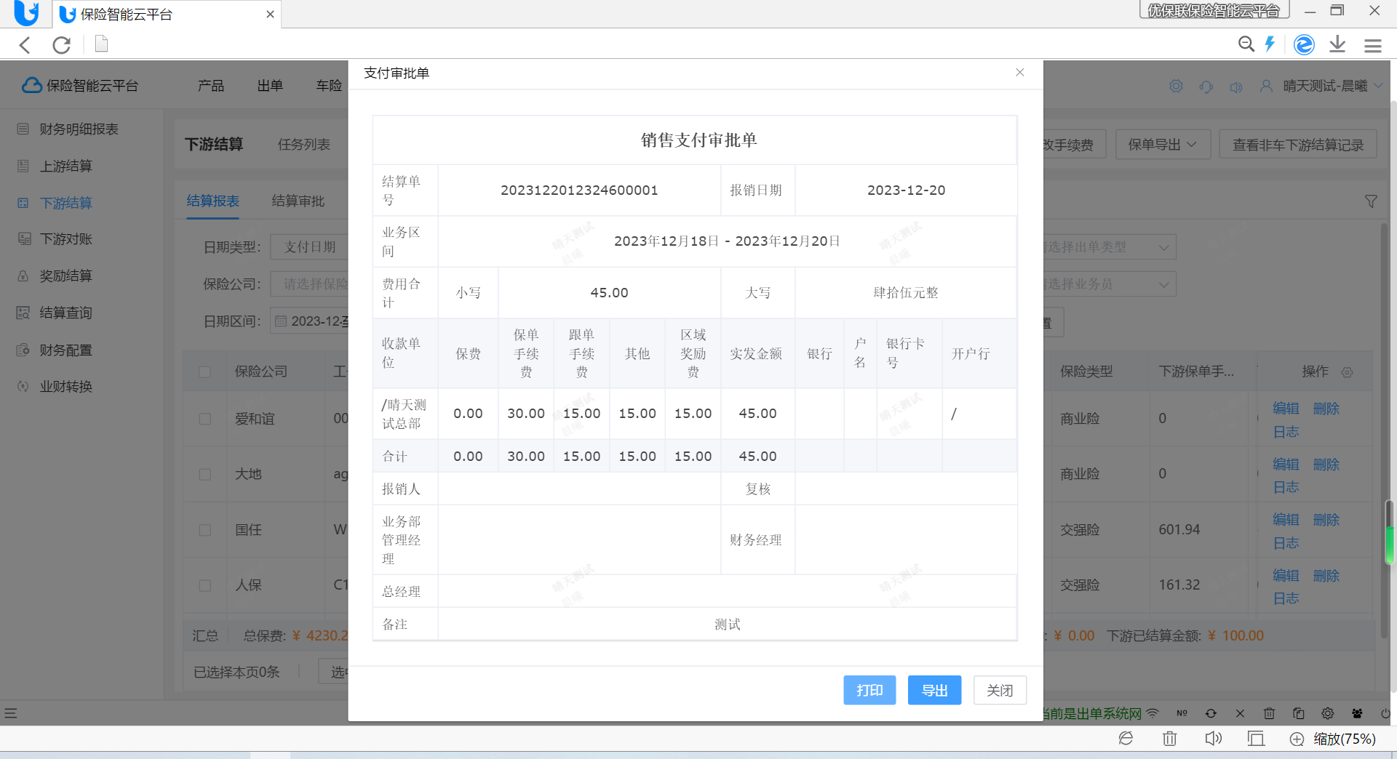The width and height of the screenshot is (1397, 759).
Task: Click the IE e icon in bottom bar
Action: (x=1126, y=739)
